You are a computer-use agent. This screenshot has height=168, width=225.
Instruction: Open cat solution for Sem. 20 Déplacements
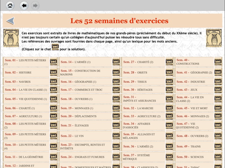116,116
